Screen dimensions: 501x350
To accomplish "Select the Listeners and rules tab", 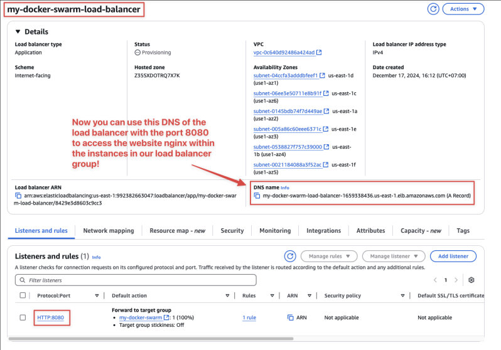I will coord(41,231).
